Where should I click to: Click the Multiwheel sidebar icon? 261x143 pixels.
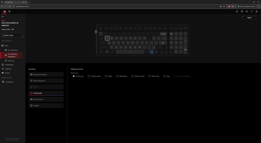coord(3,65)
